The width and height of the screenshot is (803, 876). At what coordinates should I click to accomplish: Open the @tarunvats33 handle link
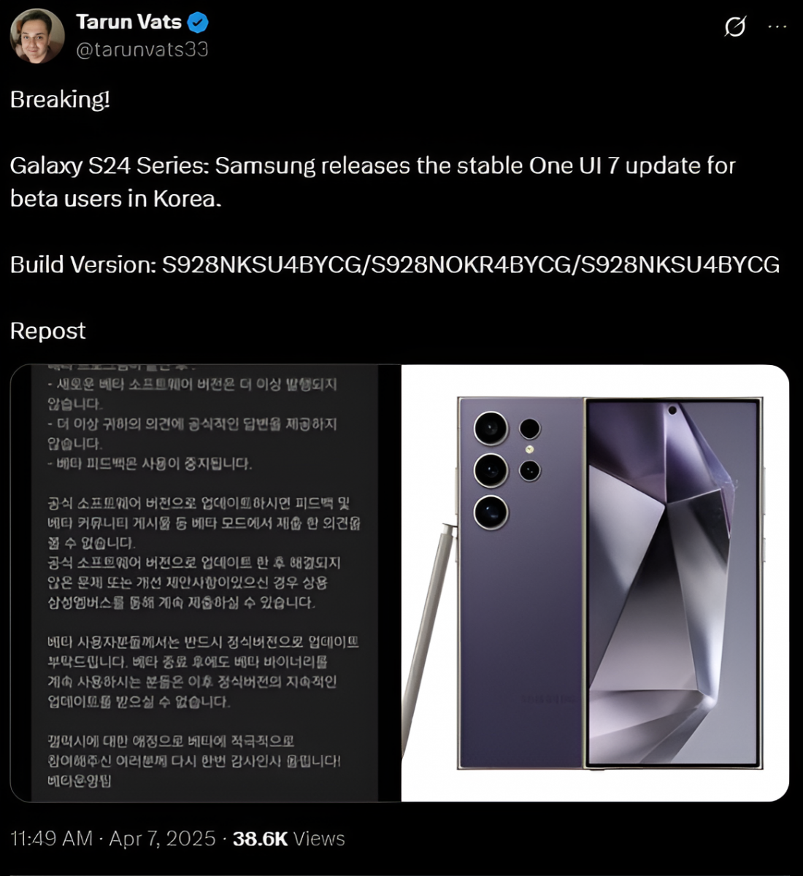point(142,50)
